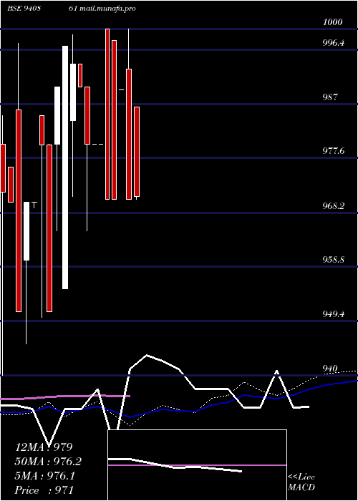Click the 958.8 price axis label
The image size is (358, 501).
[334, 259]
